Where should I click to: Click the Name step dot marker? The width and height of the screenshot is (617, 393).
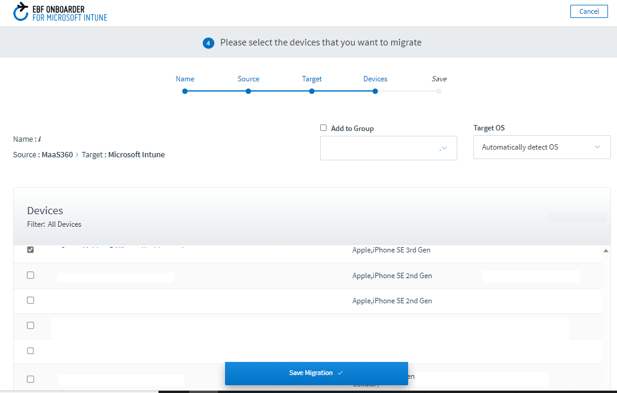[x=185, y=92]
